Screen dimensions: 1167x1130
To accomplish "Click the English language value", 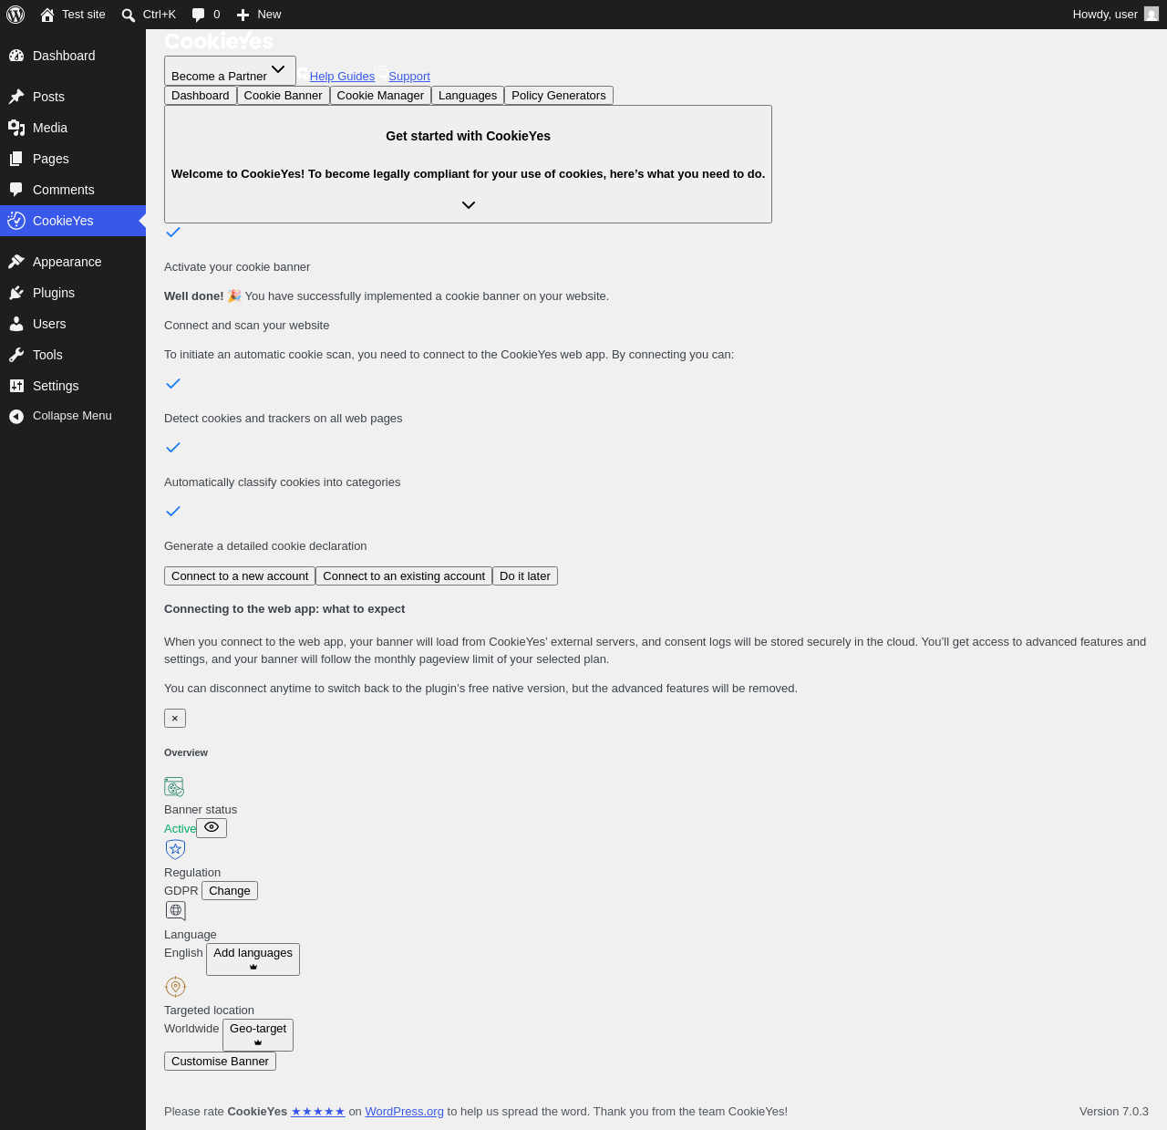I will click(x=183, y=953).
